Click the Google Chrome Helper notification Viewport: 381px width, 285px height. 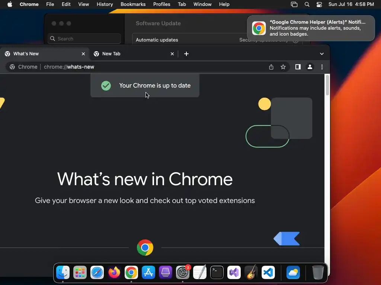311,28
